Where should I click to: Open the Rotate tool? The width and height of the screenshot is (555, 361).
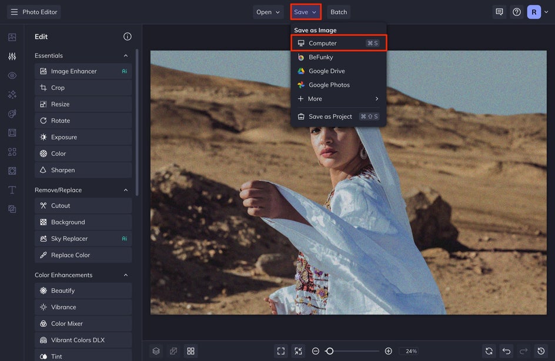(83, 121)
